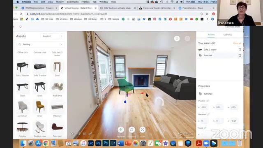
Task: Add the white Armchair thumbnail from library
Action: click(x=23, y=107)
